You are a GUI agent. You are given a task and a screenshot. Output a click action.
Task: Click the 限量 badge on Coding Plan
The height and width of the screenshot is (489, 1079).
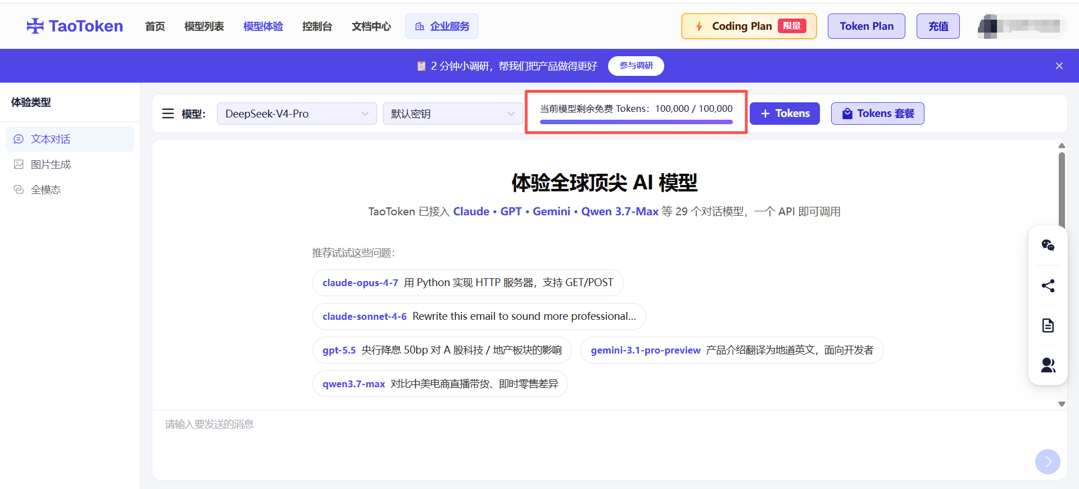coord(792,26)
